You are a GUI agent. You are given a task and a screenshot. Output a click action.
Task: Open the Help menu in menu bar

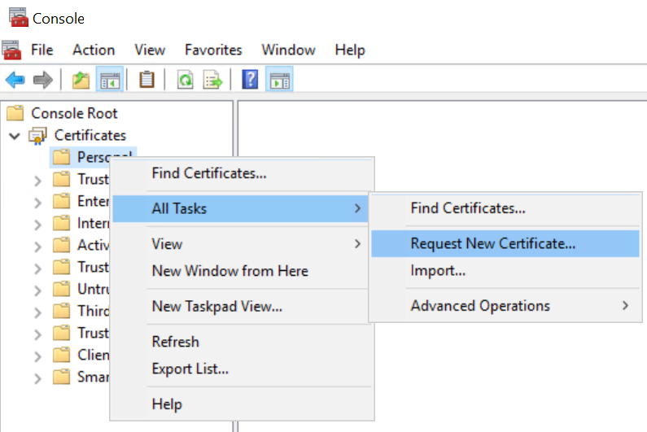point(350,50)
